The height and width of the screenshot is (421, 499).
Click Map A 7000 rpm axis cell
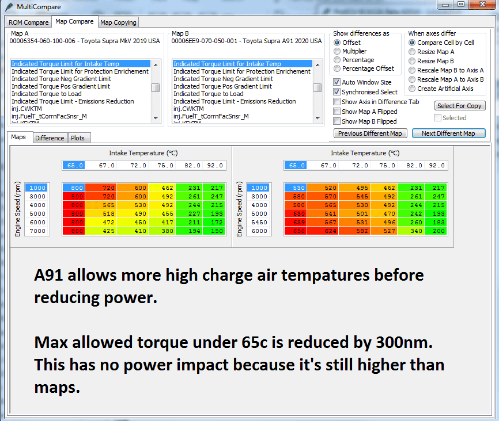(37, 231)
